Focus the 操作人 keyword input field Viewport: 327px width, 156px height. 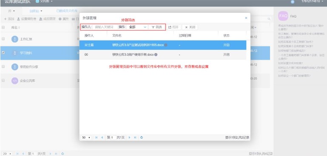click(105, 27)
